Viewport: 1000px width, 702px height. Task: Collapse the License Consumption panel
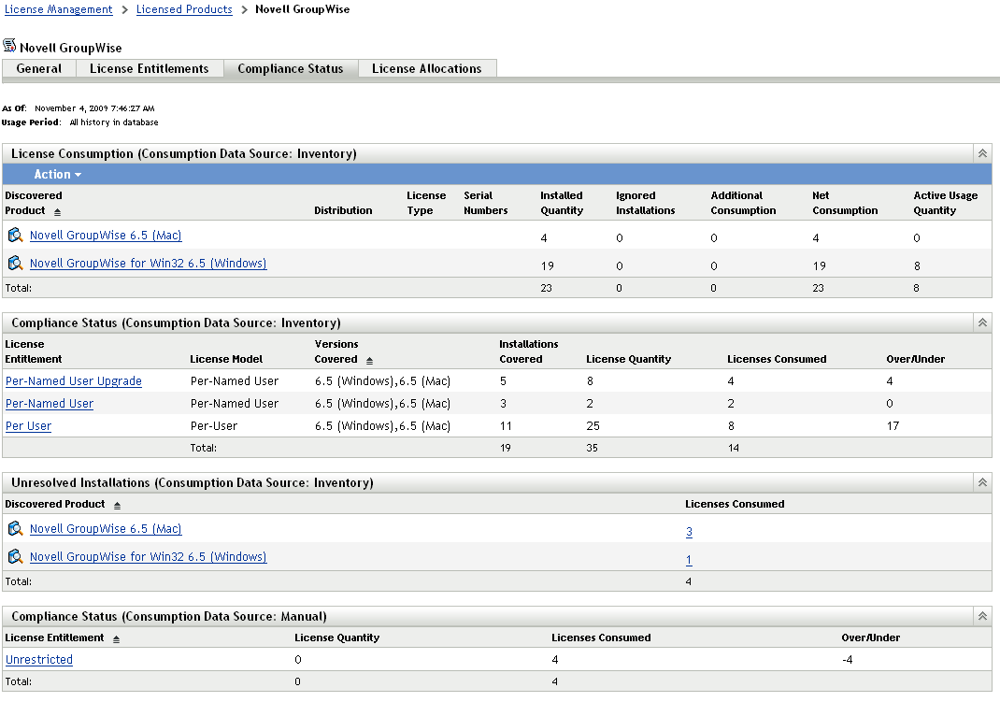[983, 153]
